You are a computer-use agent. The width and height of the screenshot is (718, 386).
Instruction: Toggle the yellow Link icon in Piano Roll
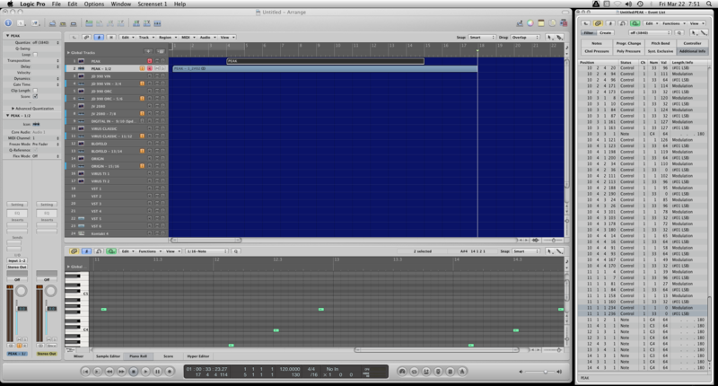click(74, 251)
